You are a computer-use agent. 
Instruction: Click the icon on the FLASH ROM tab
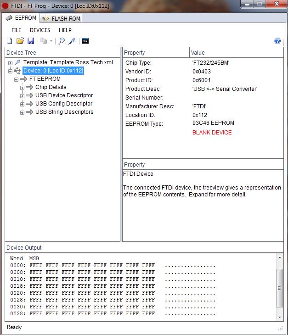[45, 19]
